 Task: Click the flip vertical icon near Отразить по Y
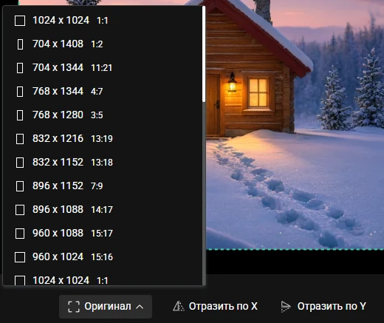(286, 307)
